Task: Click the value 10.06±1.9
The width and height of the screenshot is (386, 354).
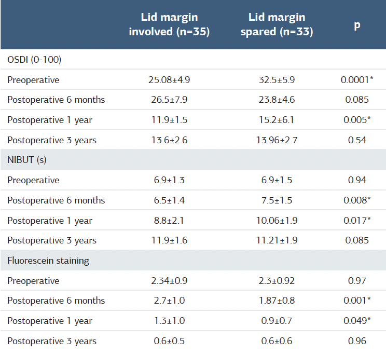Action: 277,221
